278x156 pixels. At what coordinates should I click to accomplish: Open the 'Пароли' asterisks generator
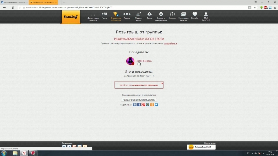127,16
